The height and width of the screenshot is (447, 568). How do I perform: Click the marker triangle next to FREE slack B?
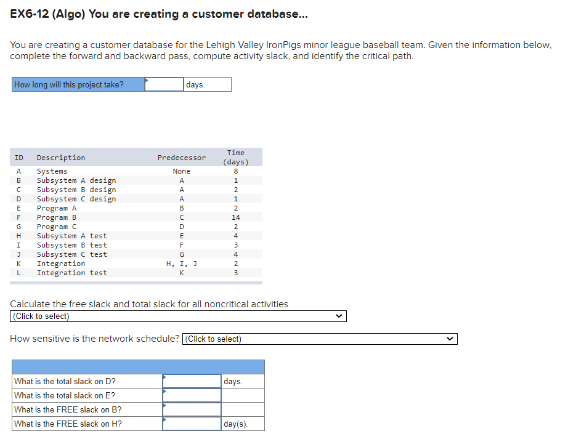point(164,406)
